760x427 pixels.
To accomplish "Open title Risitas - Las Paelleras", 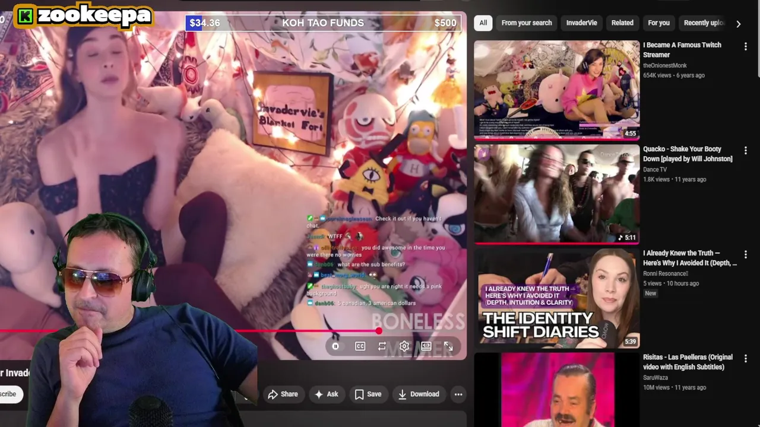I will pyautogui.click(x=688, y=362).
